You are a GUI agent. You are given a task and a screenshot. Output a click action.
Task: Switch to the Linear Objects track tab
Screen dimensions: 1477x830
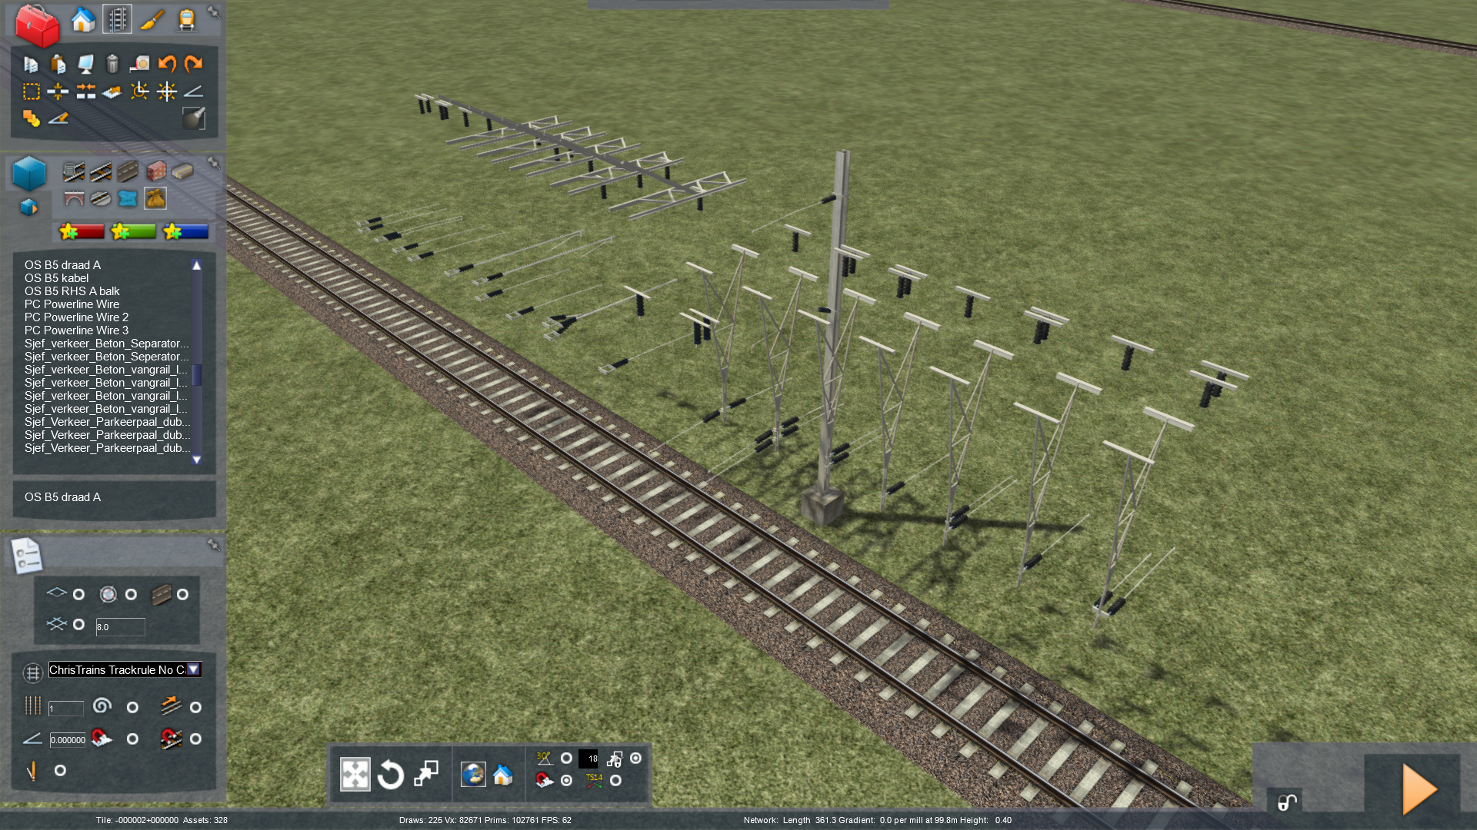point(117,20)
